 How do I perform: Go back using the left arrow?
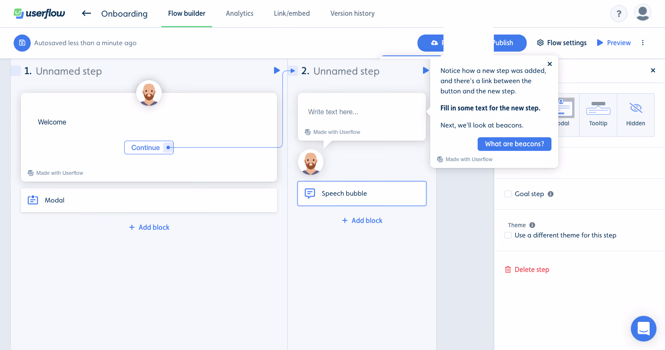pos(87,13)
